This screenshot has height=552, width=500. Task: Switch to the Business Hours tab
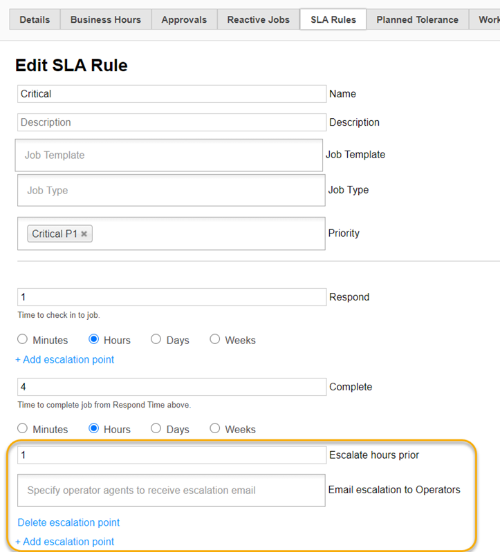pos(106,19)
